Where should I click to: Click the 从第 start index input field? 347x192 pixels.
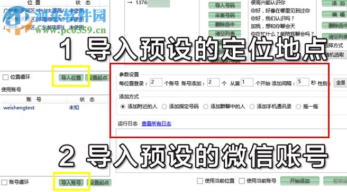pyautogui.click(x=247, y=82)
